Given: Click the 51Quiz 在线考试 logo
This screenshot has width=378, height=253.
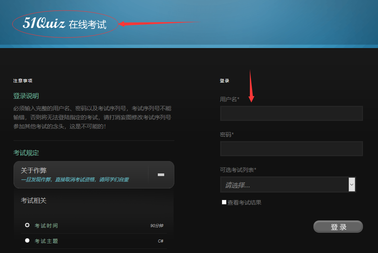Looking at the screenshot, I should 65,24.
